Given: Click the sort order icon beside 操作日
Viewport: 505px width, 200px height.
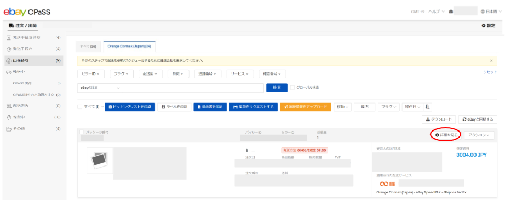Looking at the screenshot, I should [x=428, y=107].
